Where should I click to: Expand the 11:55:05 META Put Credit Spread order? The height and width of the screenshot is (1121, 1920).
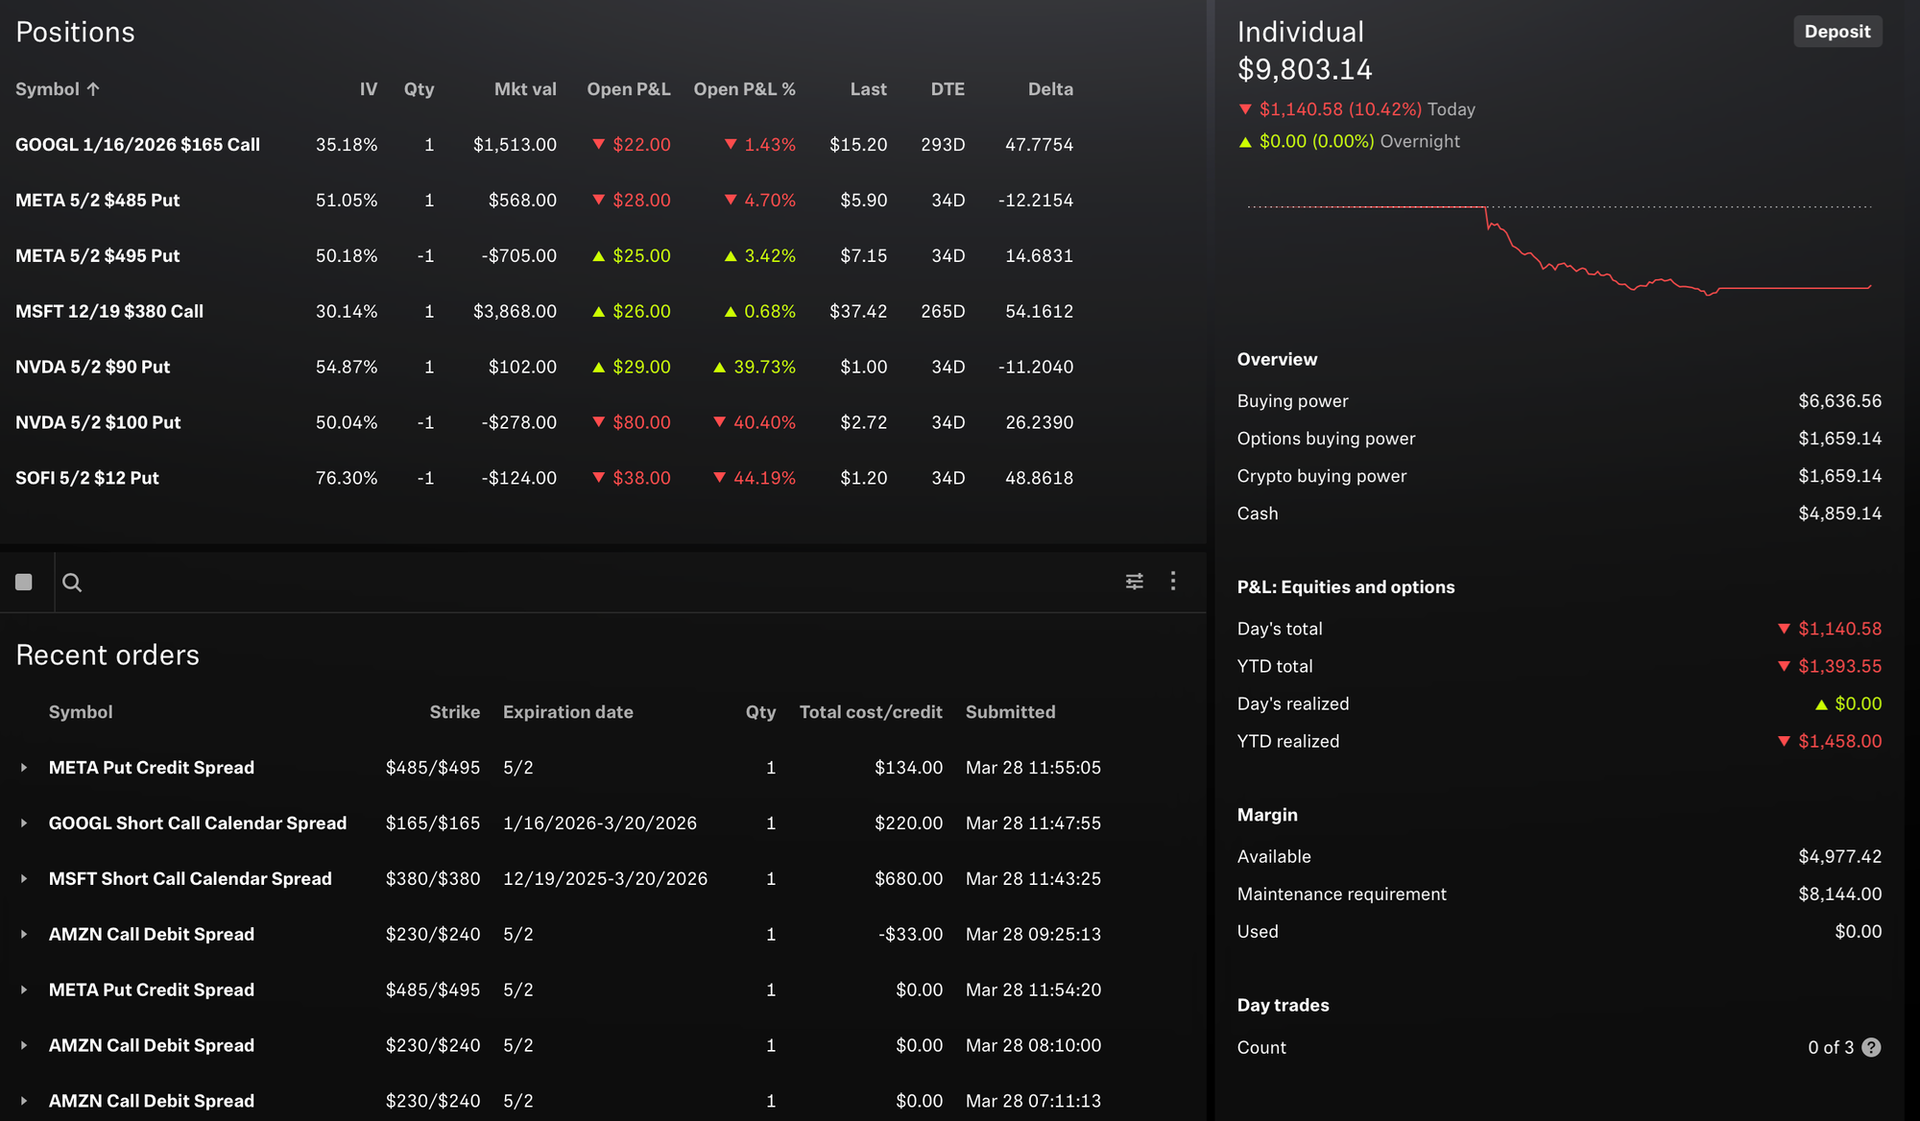pos(24,768)
